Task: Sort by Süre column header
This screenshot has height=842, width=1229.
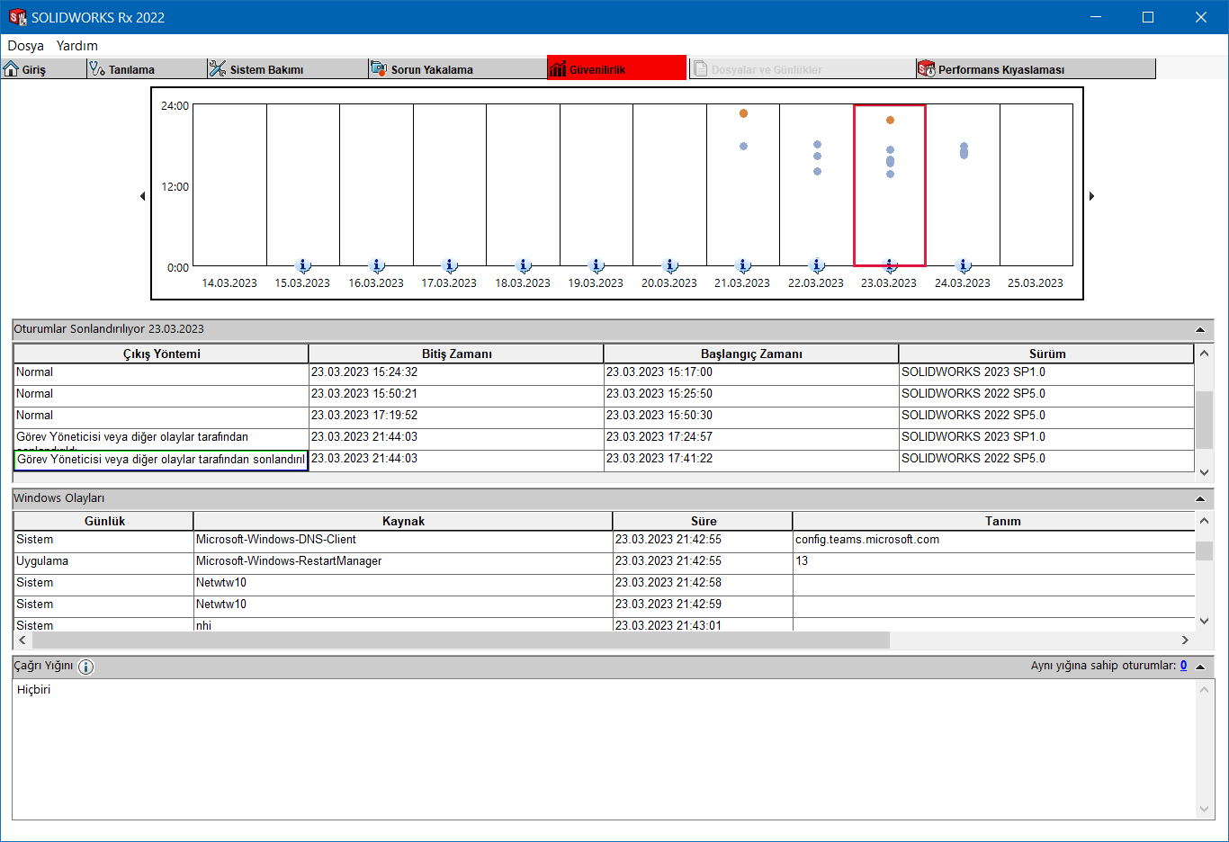Action: pyautogui.click(x=703, y=521)
